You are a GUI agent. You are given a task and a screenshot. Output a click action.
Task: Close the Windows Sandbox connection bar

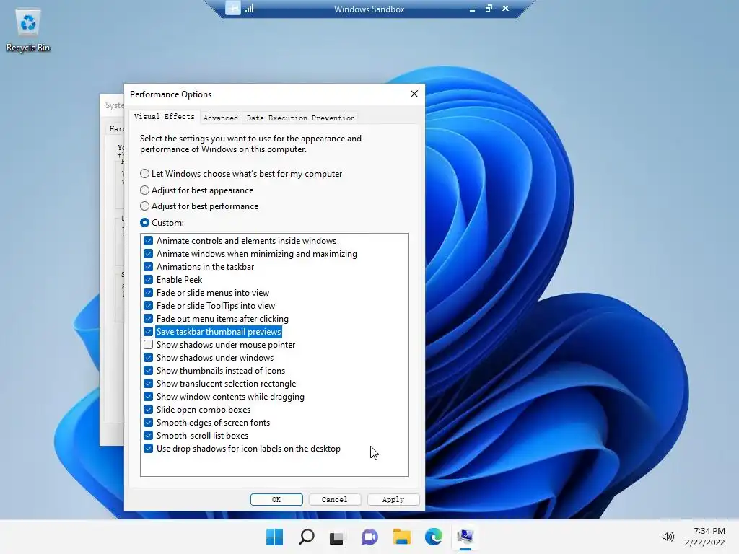(x=505, y=9)
